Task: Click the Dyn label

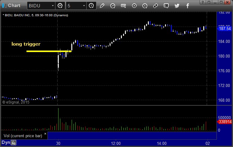Action: coord(6,142)
